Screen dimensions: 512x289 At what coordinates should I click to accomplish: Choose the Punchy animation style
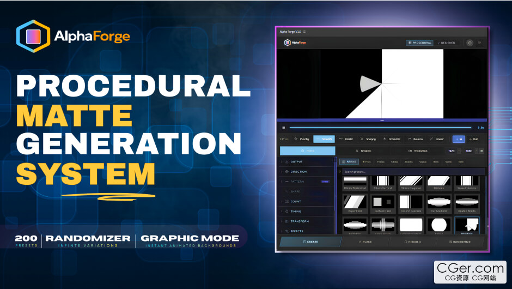[x=302, y=139]
